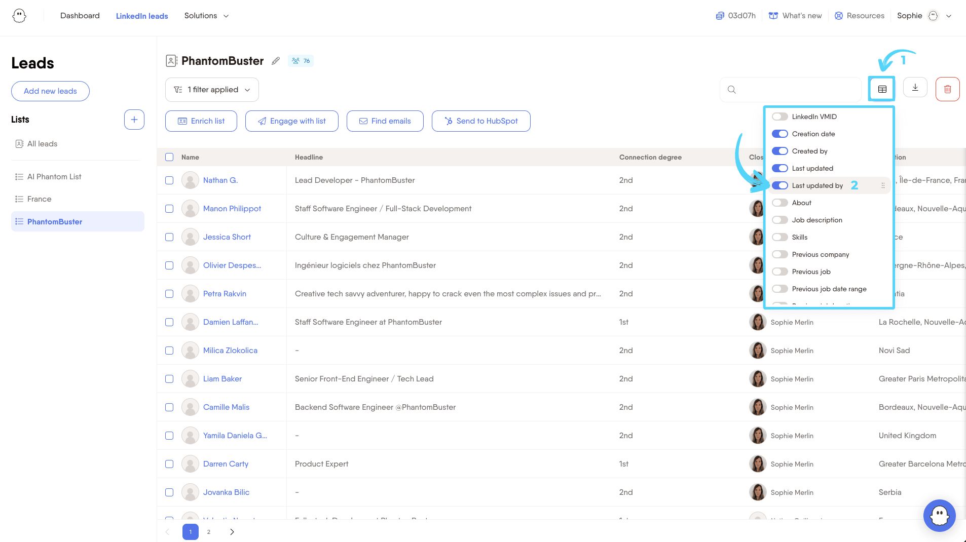Go to next page arrow
Viewport: 966px width, 542px height.
(x=232, y=532)
